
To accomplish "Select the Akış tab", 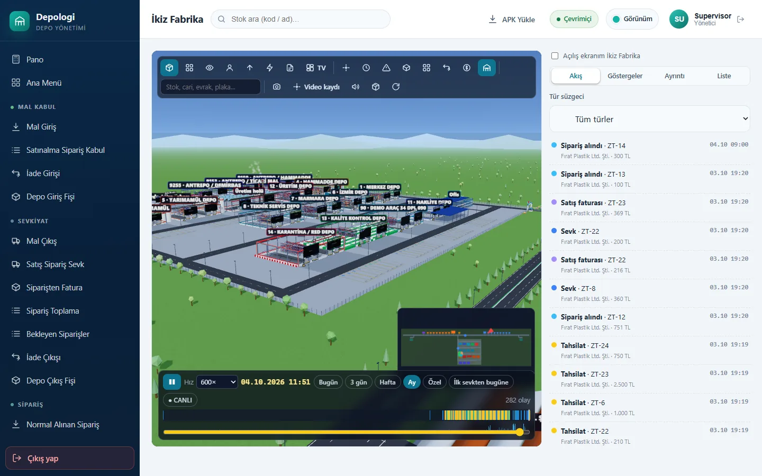I will [x=576, y=76].
